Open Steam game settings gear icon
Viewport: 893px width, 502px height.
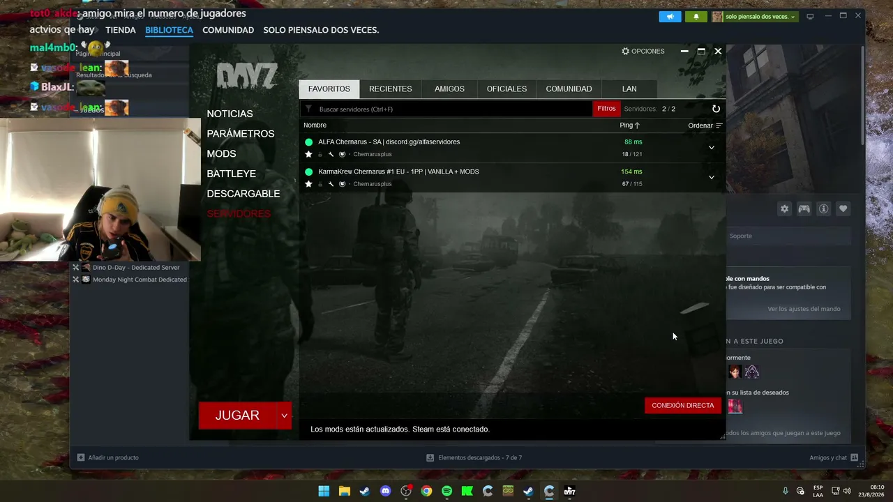coord(785,208)
